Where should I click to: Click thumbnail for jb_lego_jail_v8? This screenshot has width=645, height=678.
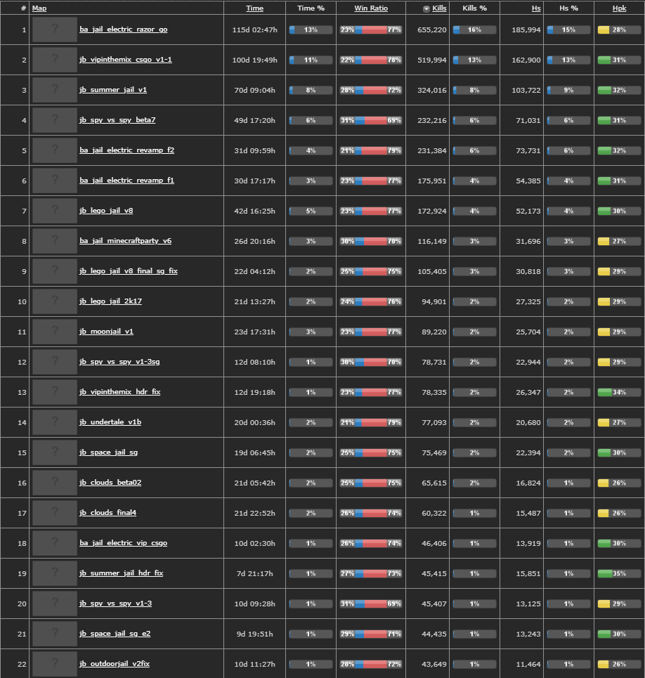tap(55, 211)
